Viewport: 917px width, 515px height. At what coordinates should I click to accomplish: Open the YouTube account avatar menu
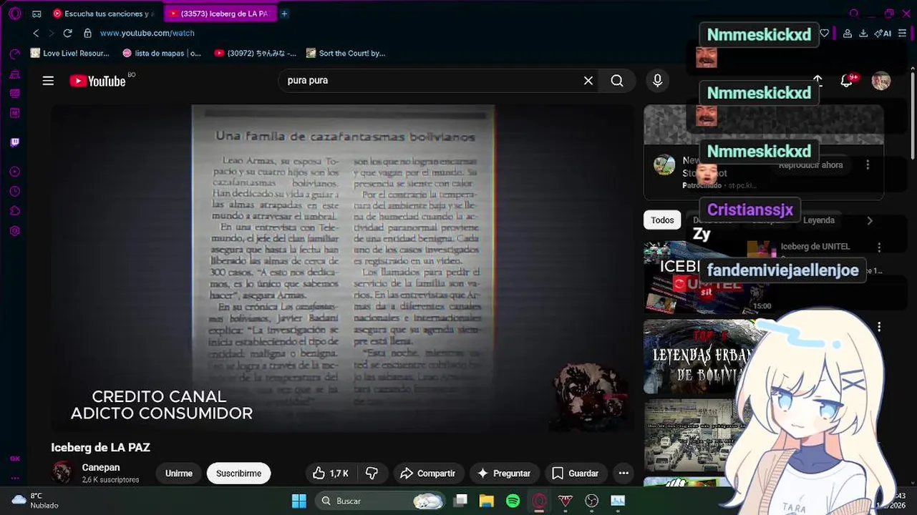(881, 81)
